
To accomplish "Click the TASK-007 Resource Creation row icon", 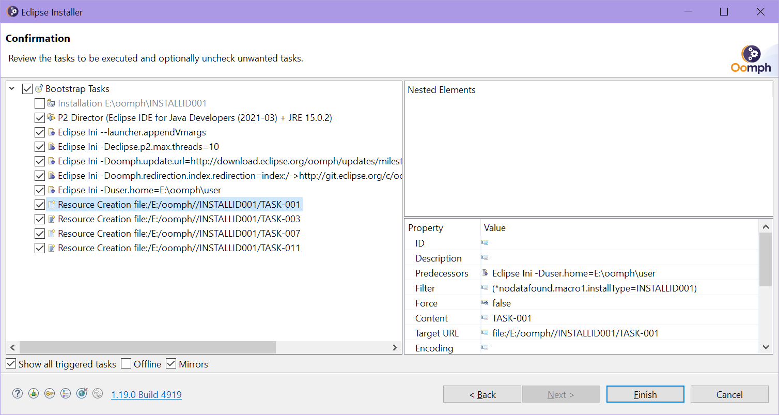I will point(51,234).
